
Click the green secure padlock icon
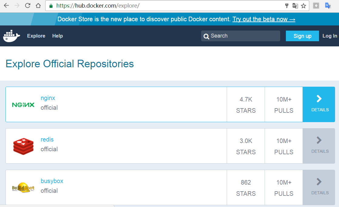click(51, 6)
